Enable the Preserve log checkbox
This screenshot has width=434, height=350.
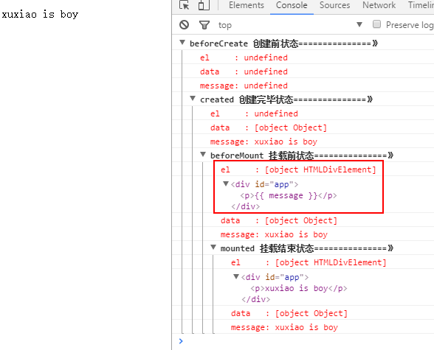(x=376, y=24)
